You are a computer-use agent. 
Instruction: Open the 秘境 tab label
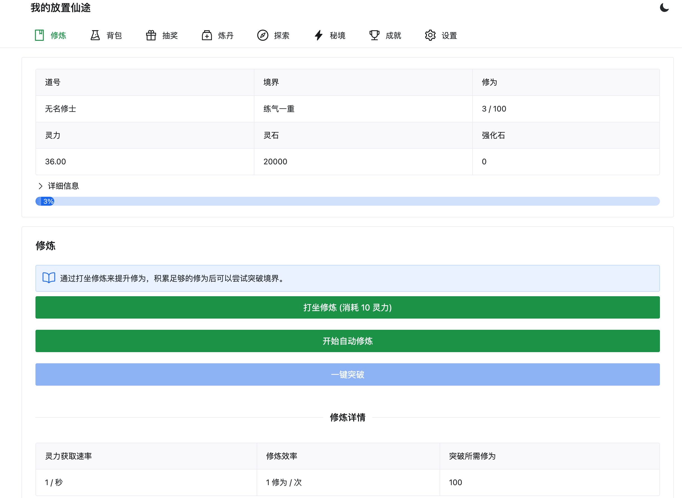338,35
